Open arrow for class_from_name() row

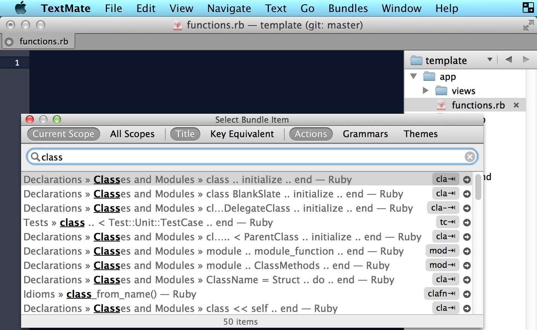point(467,294)
